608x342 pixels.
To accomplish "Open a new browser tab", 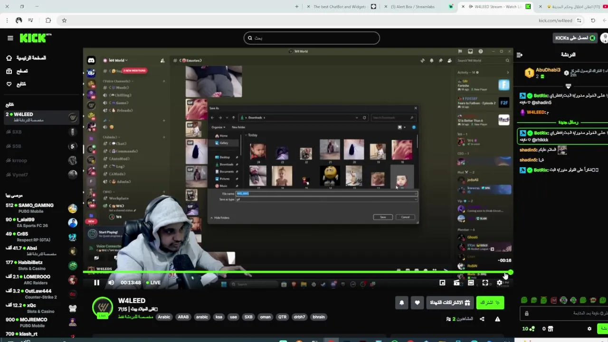I will pyautogui.click(x=297, y=7).
